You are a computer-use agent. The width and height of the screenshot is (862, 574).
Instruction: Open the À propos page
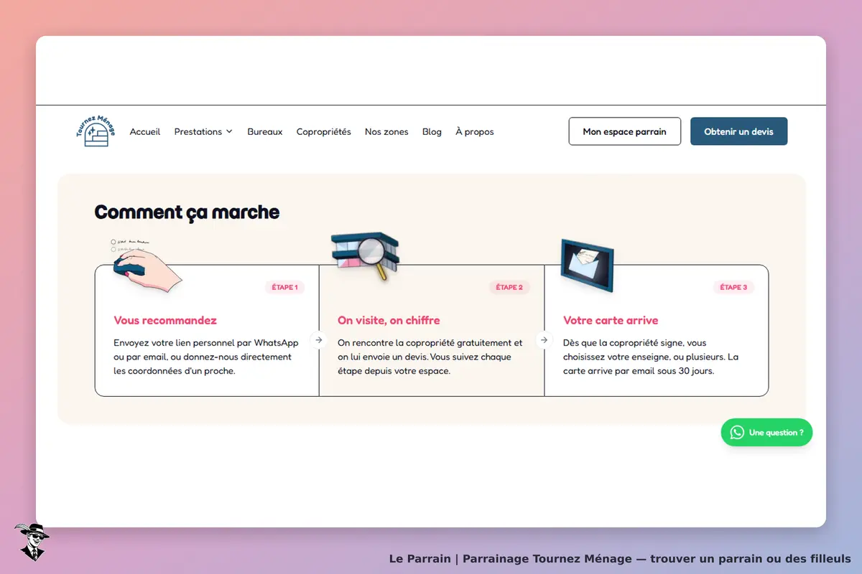(475, 132)
